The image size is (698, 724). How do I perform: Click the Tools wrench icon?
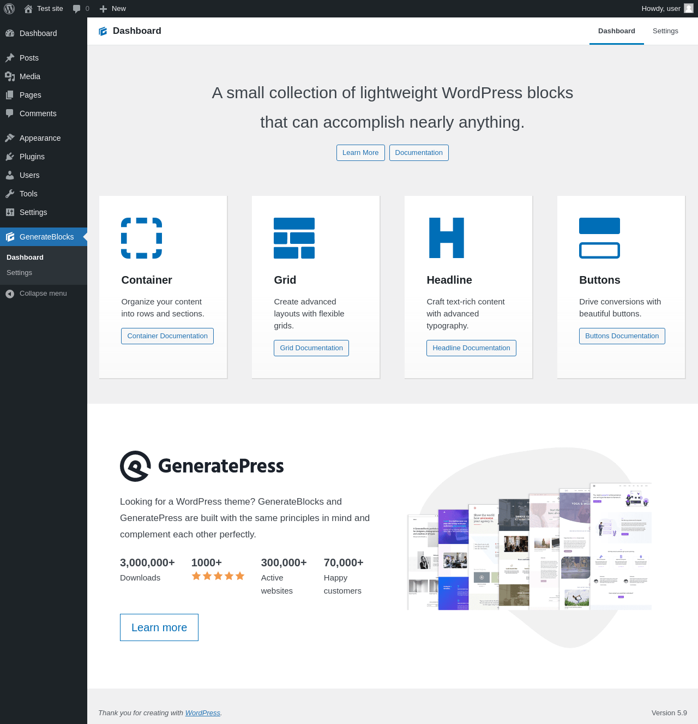[x=10, y=194]
